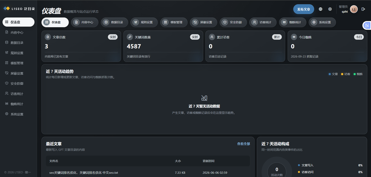This screenshot has width=371, height=177.
Task: Click the 更新时间 column header
Action: click(208, 161)
